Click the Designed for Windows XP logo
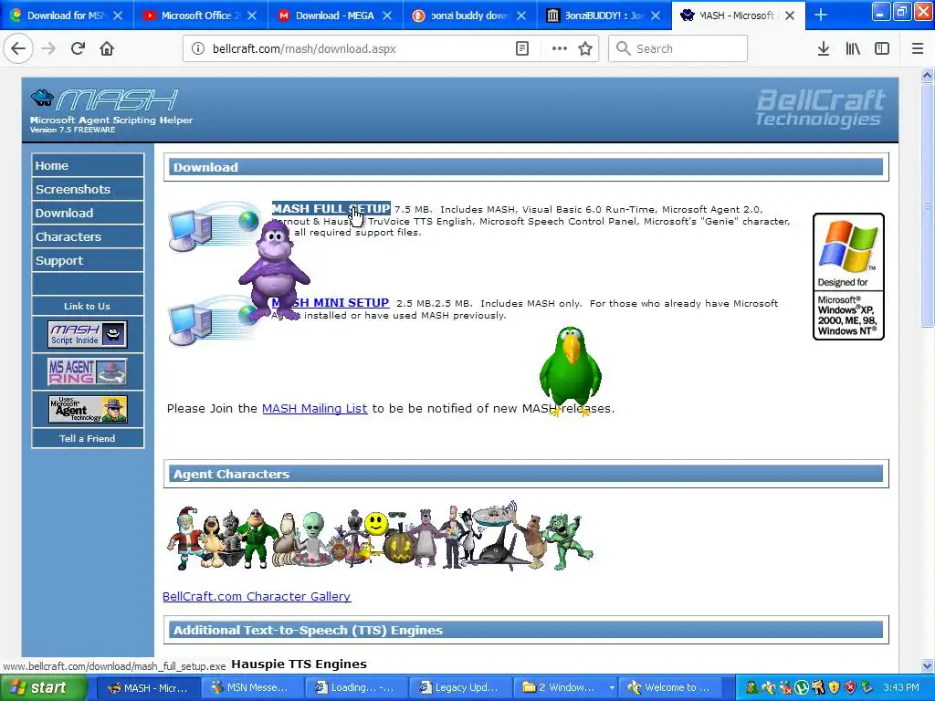The image size is (935, 701). (848, 277)
